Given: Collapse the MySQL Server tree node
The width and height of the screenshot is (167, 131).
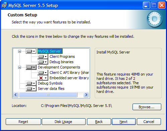Looking at the screenshot, I should point(19,51).
